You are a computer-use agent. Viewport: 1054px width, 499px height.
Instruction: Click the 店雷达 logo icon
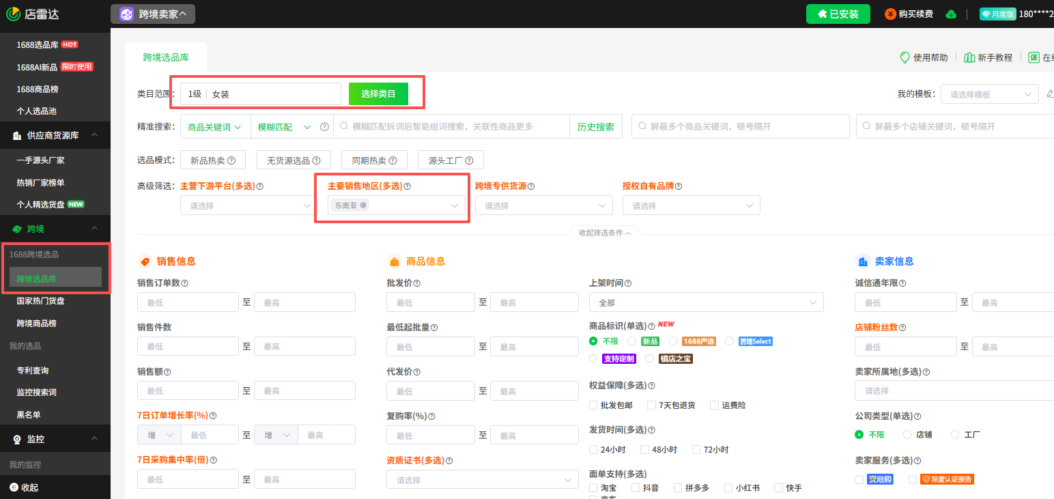(x=12, y=14)
